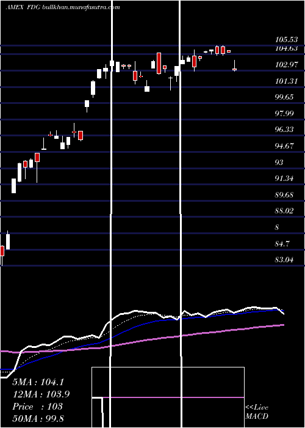Click the 96.33 price axis label
The image size is (305, 428).
point(284,130)
